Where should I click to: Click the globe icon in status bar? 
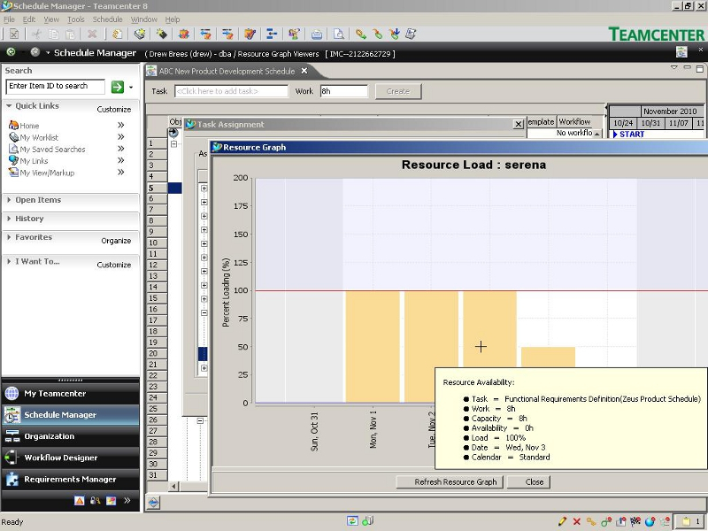pyautogui.click(x=650, y=521)
